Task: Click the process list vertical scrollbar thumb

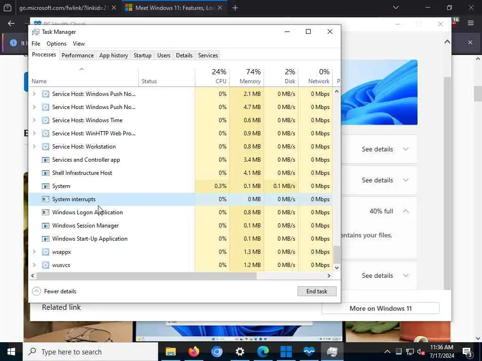Action: 337,254
